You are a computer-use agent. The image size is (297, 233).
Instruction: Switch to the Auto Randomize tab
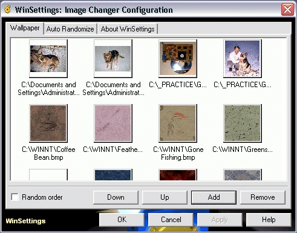click(x=70, y=29)
